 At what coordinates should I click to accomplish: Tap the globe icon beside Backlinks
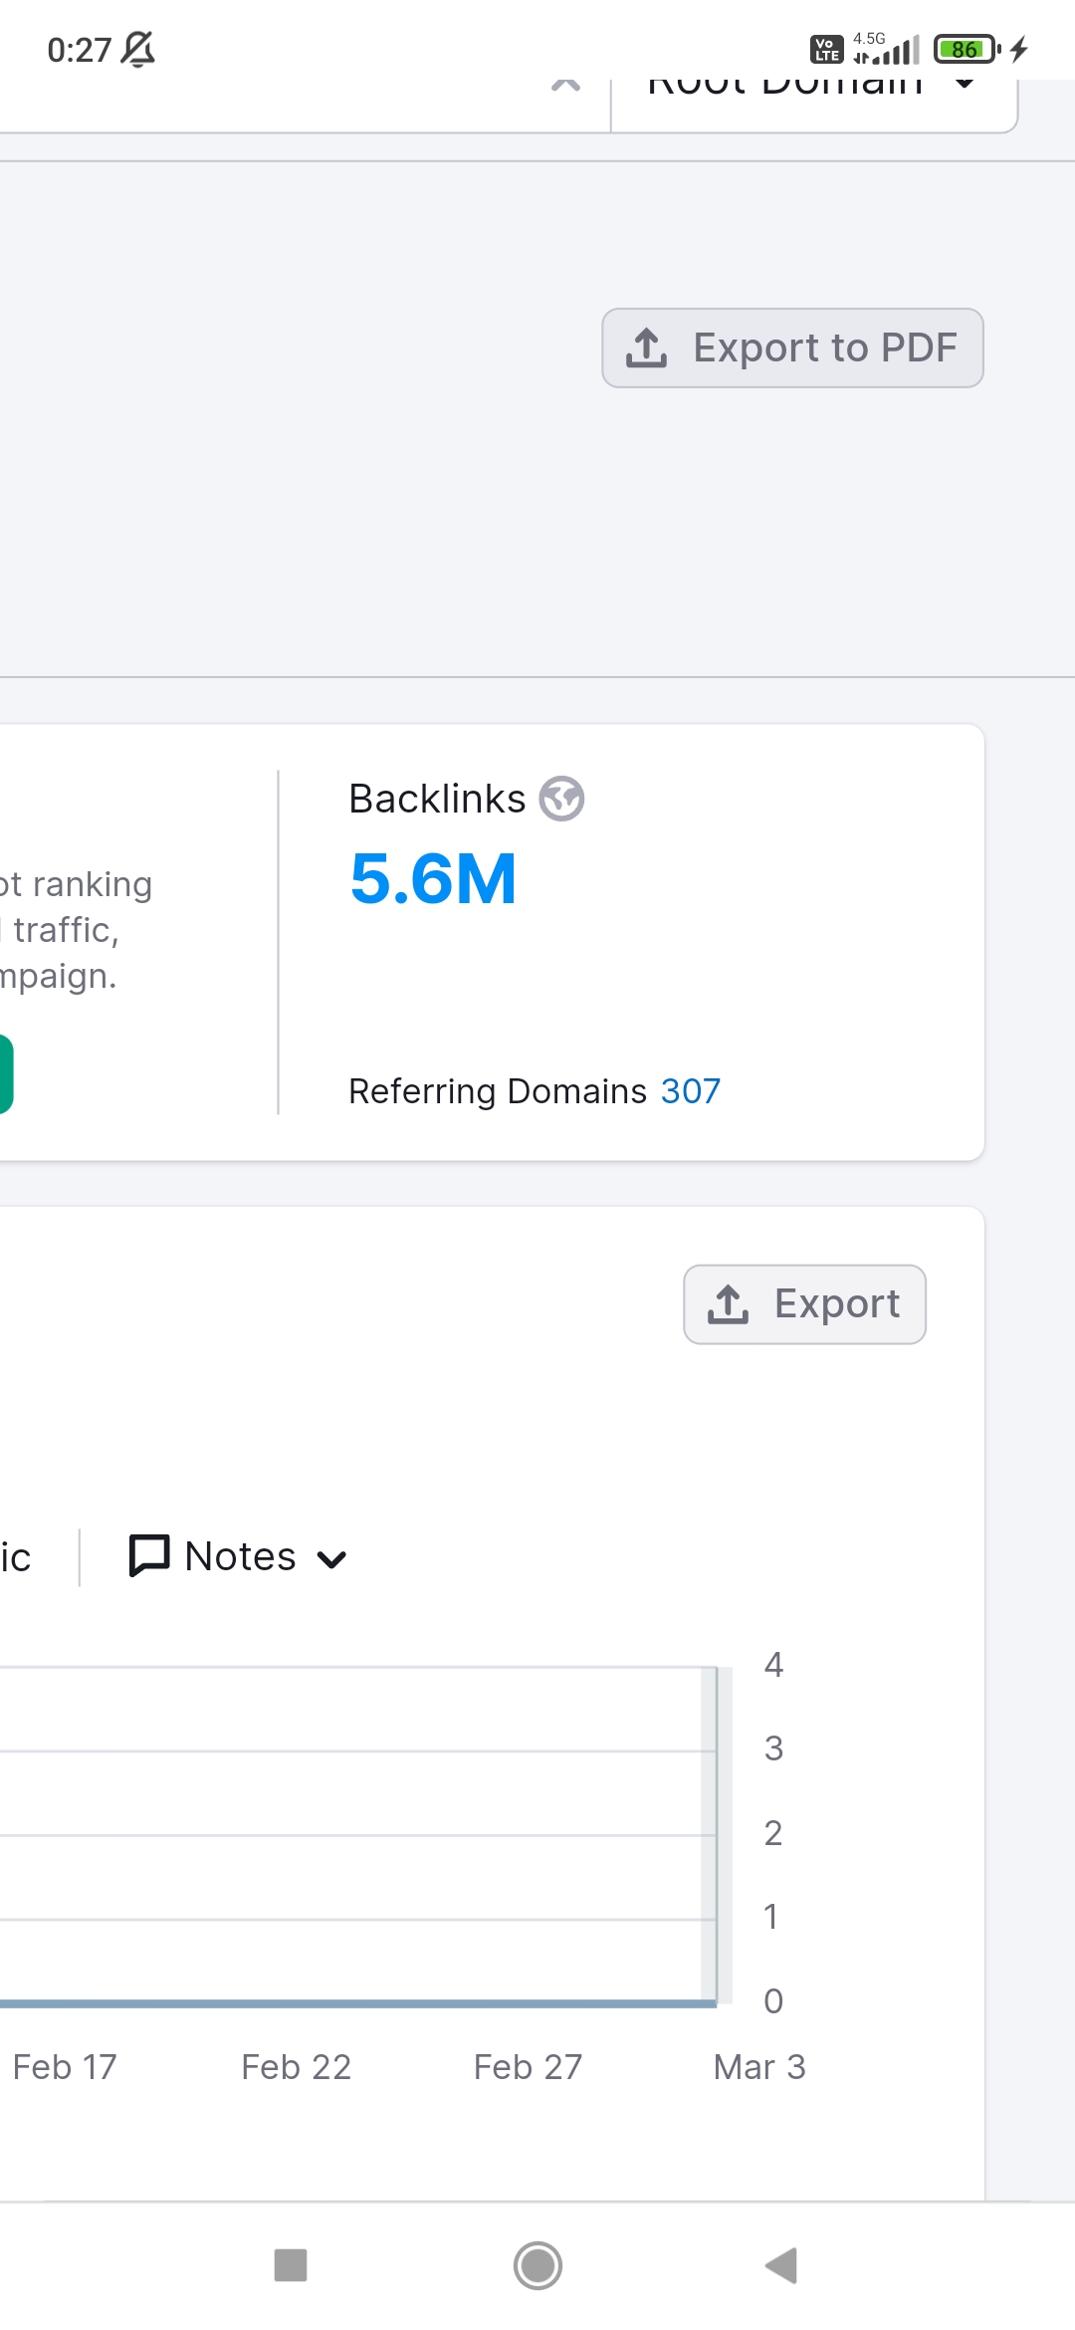(x=561, y=799)
